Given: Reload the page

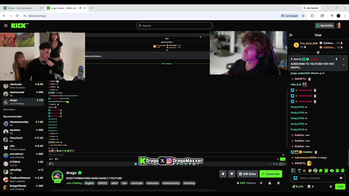Looking at the screenshot, I should point(17,16).
